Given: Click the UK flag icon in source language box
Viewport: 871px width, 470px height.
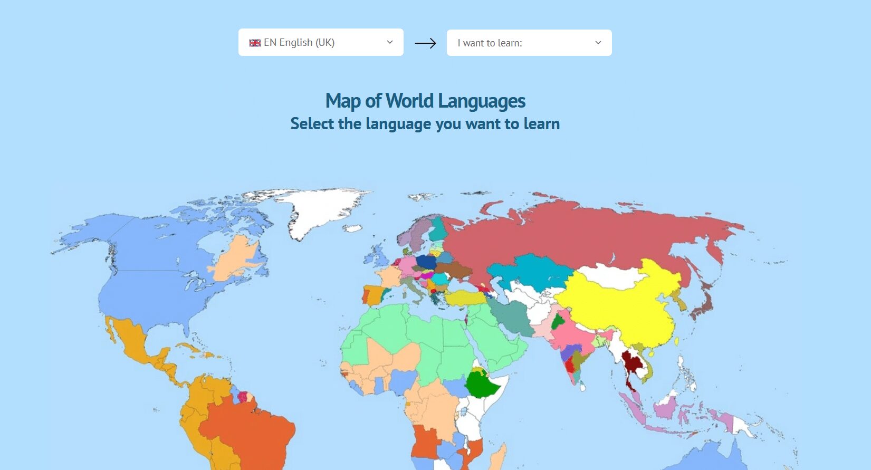Looking at the screenshot, I should coord(255,43).
